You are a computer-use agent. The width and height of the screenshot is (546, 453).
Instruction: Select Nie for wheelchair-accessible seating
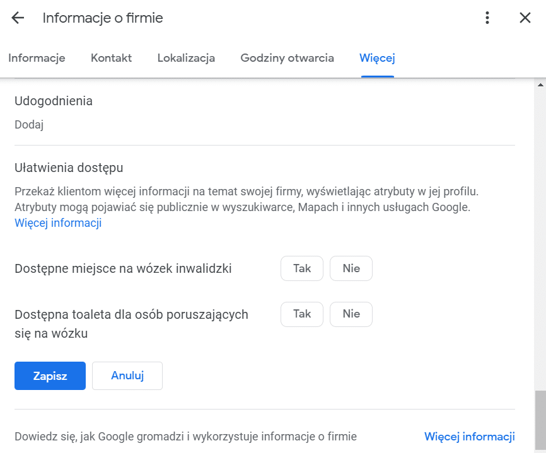351,268
